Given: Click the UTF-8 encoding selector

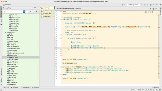Looking at the screenshot, I should tap(147, 90).
